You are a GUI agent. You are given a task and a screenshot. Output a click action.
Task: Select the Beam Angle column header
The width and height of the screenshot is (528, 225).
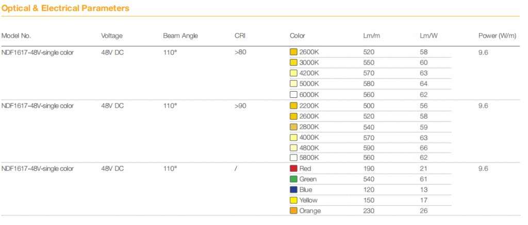pos(180,36)
